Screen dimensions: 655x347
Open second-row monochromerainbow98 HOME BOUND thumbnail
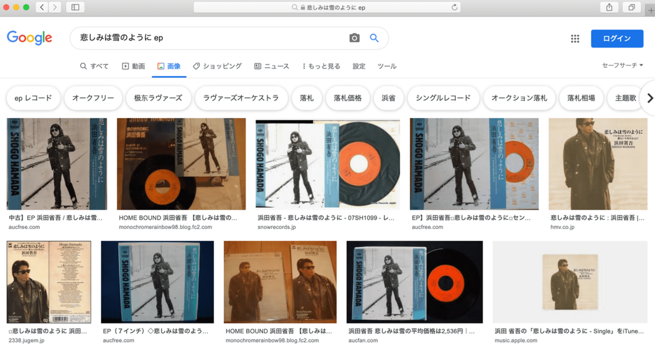(x=280, y=282)
